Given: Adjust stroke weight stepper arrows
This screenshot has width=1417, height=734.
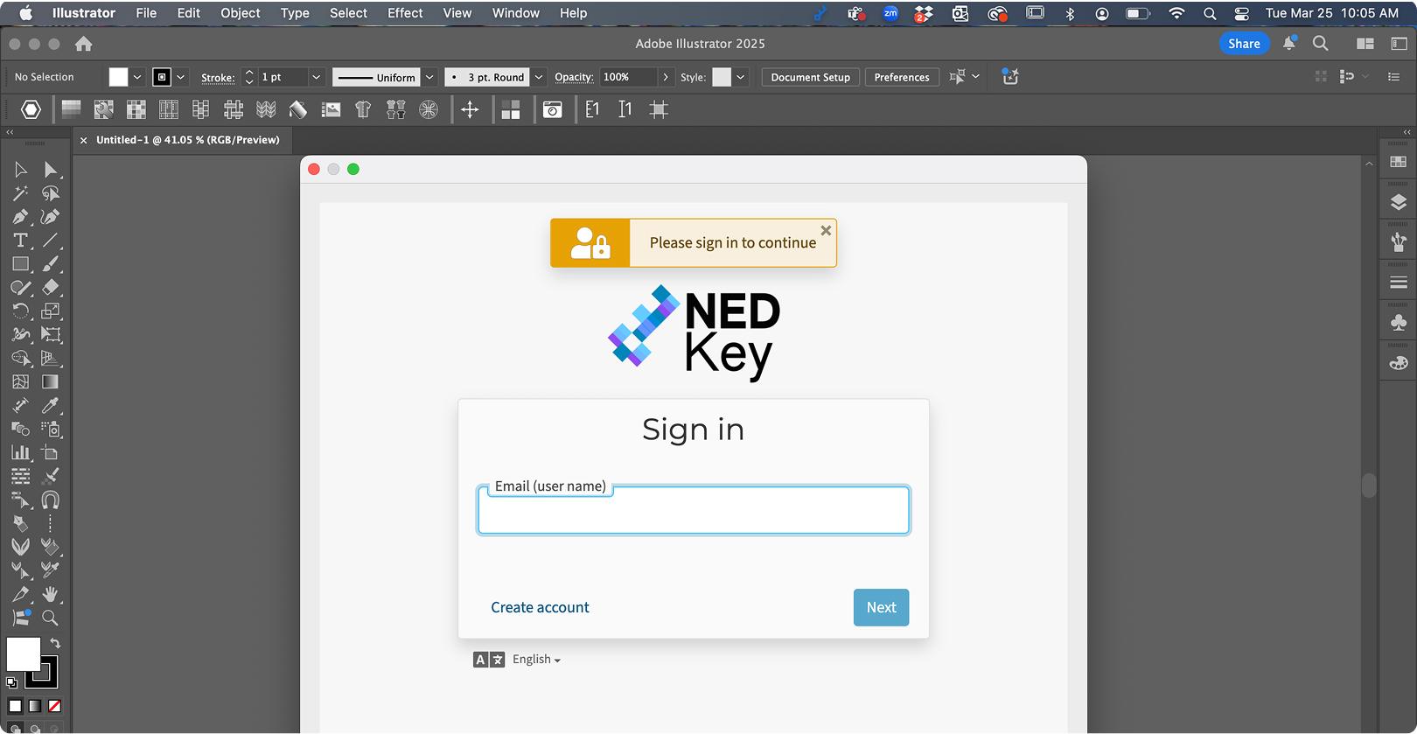Looking at the screenshot, I should (x=249, y=77).
